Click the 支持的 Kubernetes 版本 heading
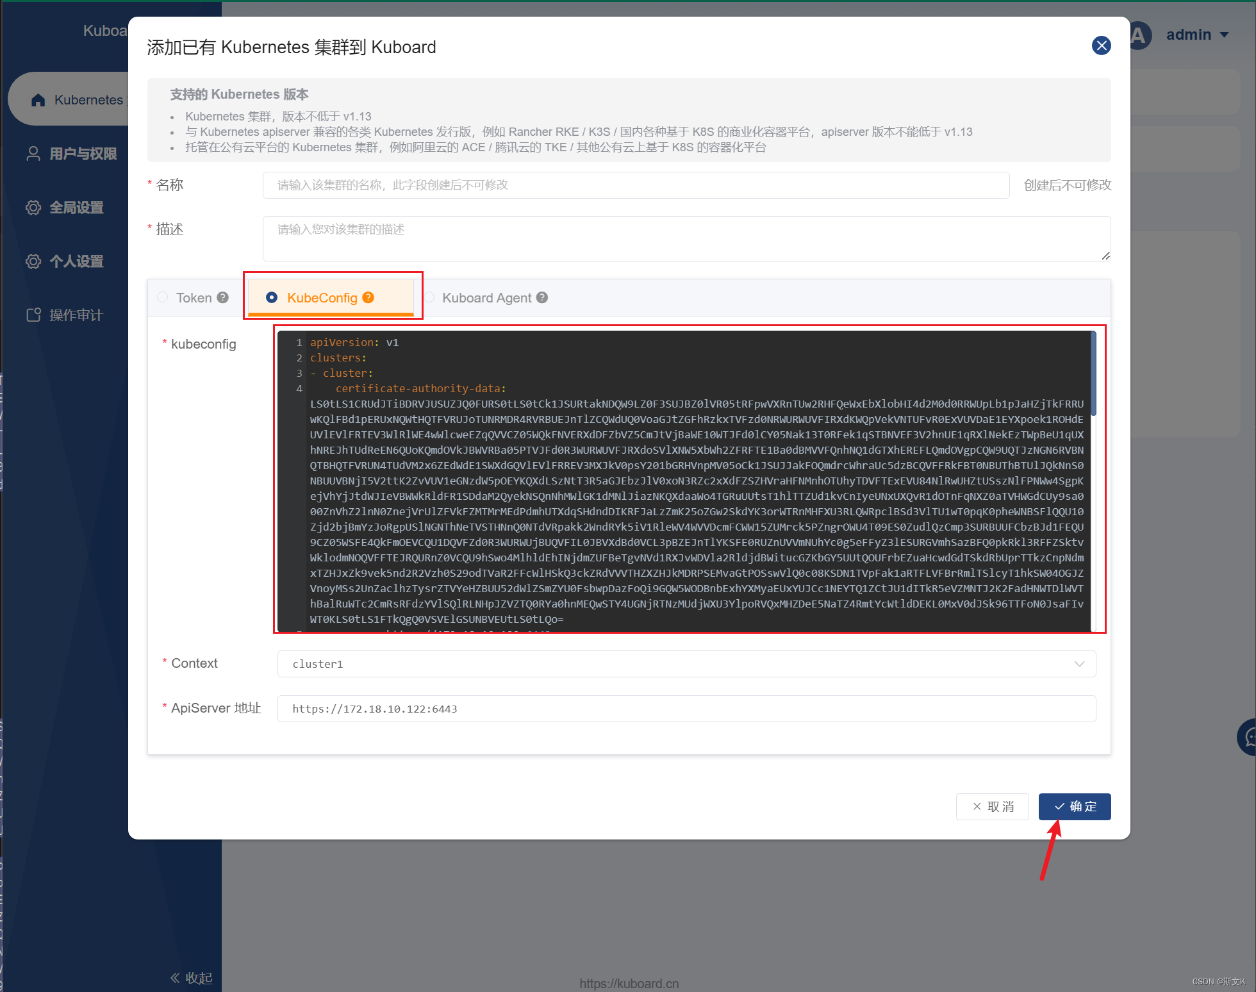 point(239,94)
